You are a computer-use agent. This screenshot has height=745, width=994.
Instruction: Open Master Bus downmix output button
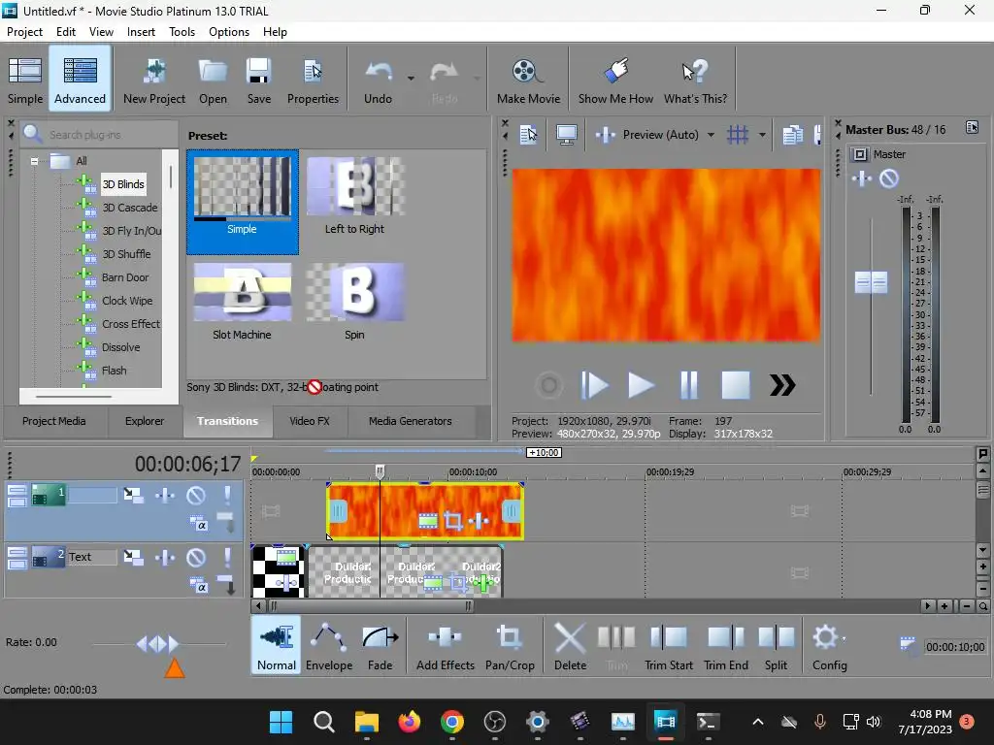[x=972, y=128]
